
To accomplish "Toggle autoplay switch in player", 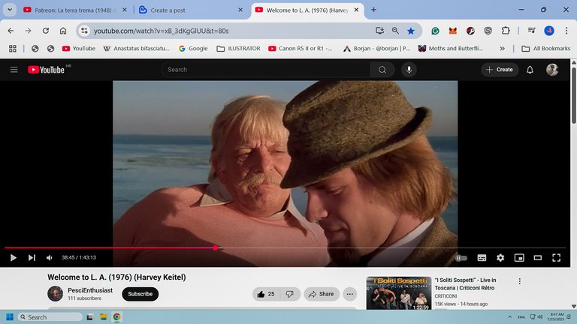I will (461, 258).
